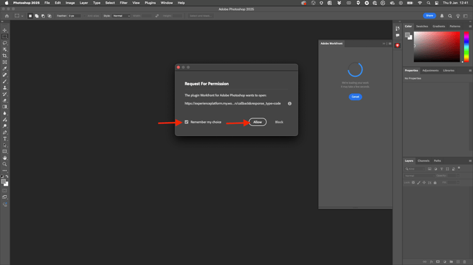The width and height of the screenshot is (473, 265).
Task: Select the Object Selection tool
Action: (x=4, y=49)
